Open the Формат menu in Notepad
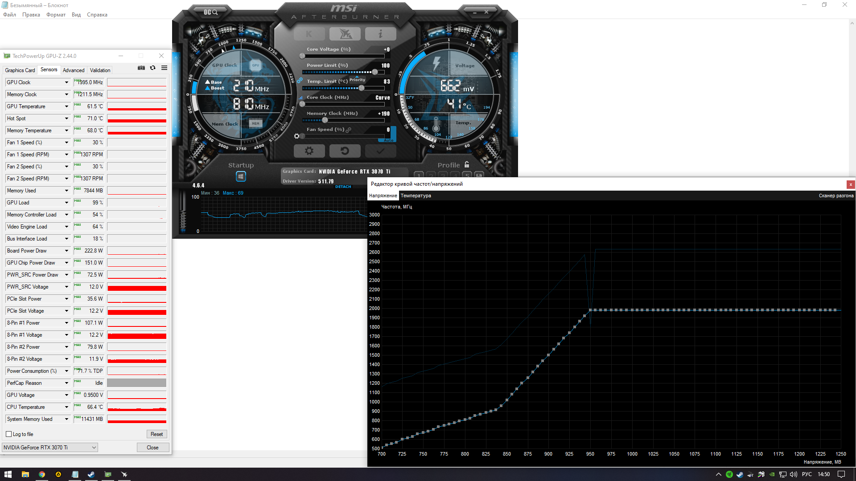 pyautogui.click(x=56, y=15)
